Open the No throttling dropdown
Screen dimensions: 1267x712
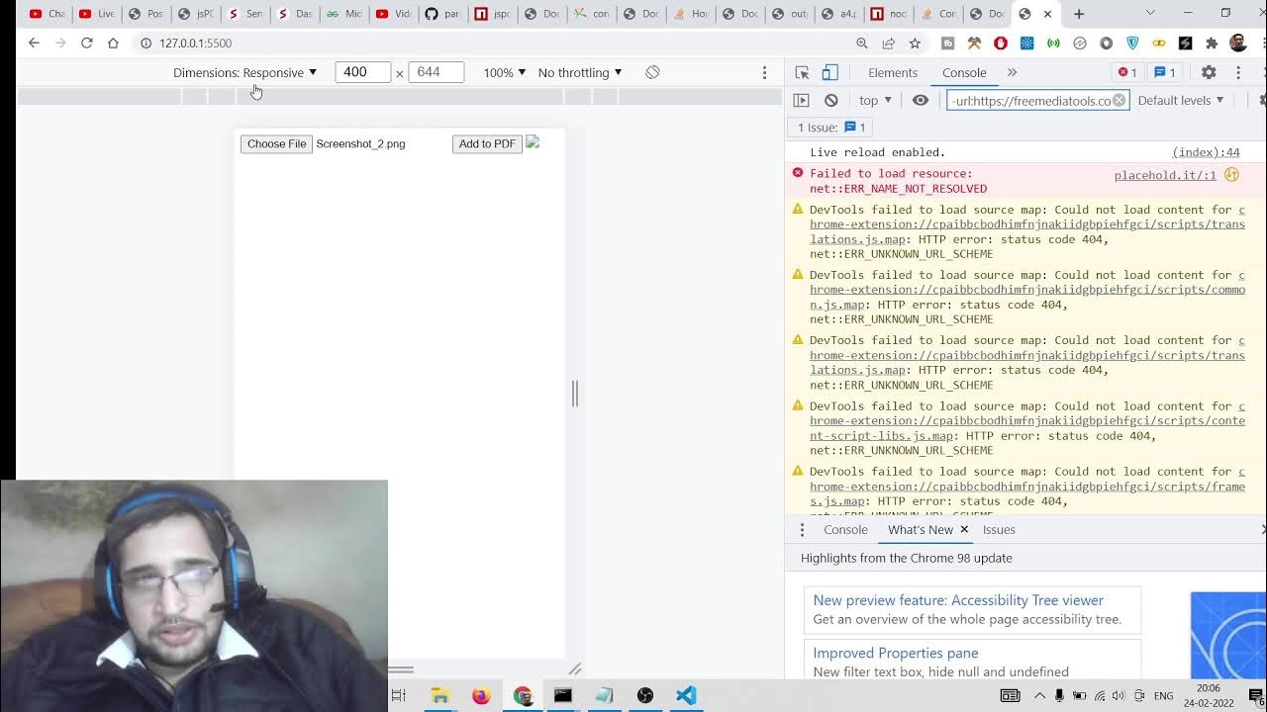click(580, 72)
